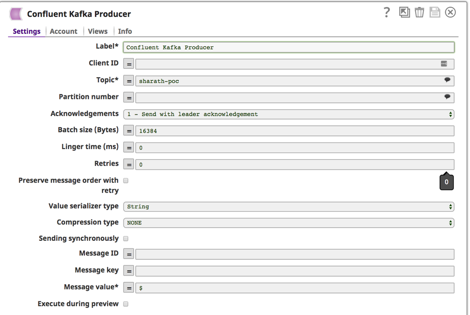This screenshot has width=470, height=315.
Task: Check the Execute during preview checkbox
Action: (126, 304)
